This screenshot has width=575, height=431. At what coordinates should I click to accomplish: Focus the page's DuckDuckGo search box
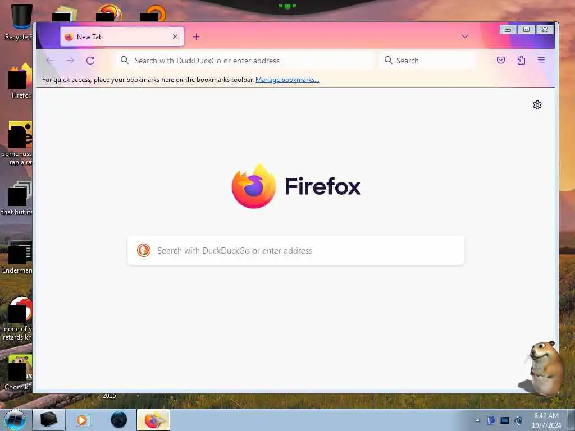(296, 251)
